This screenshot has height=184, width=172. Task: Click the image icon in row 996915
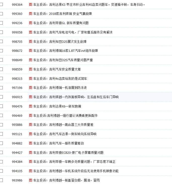coord(30,97)
